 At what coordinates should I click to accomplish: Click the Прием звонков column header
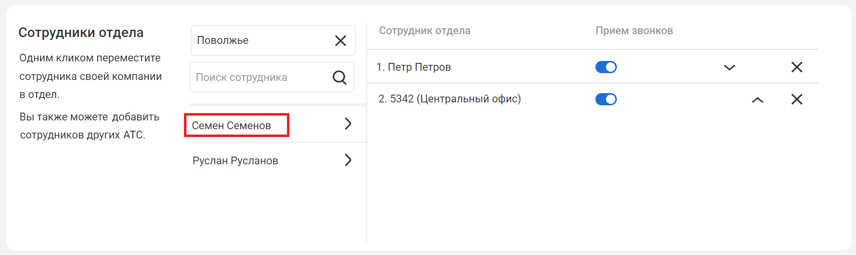pyautogui.click(x=634, y=31)
